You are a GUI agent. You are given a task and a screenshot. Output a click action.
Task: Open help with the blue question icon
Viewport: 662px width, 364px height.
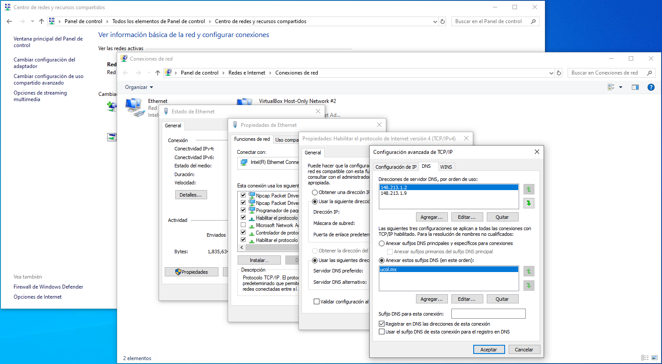click(651, 87)
